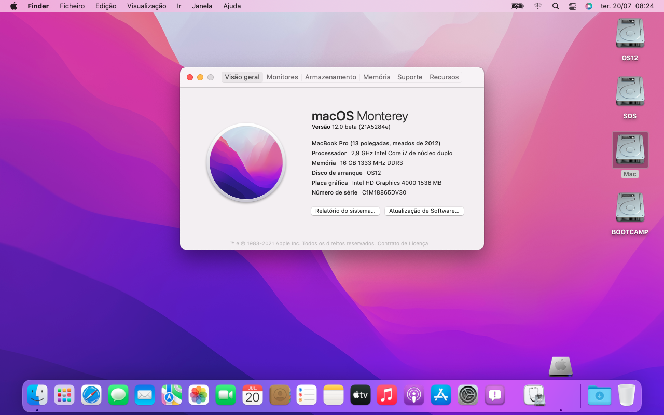Check battery status in menu bar
This screenshot has width=664, height=415.
click(x=517, y=6)
